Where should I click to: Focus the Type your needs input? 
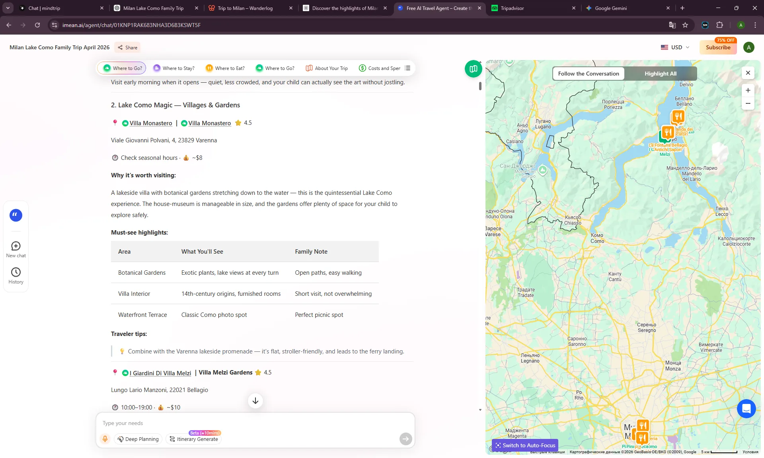[x=255, y=423]
